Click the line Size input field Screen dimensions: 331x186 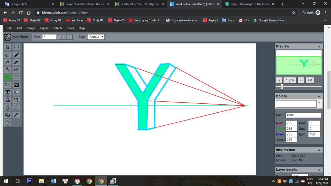click(49, 37)
